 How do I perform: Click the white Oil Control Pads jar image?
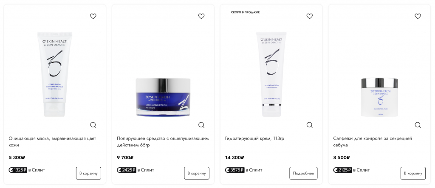pos(379,97)
